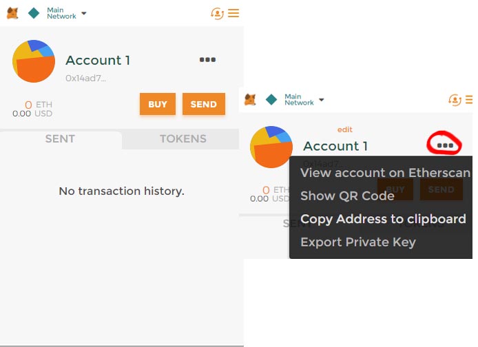Open the account switcher icon in left panel

tap(217, 13)
